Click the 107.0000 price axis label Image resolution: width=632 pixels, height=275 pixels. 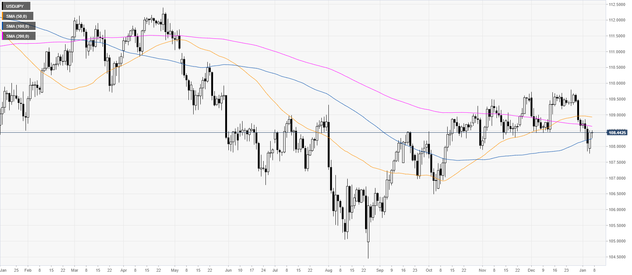pos(617,178)
